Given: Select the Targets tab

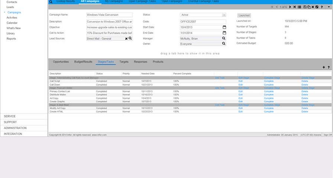Looking at the screenshot, I should click(x=124, y=62).
